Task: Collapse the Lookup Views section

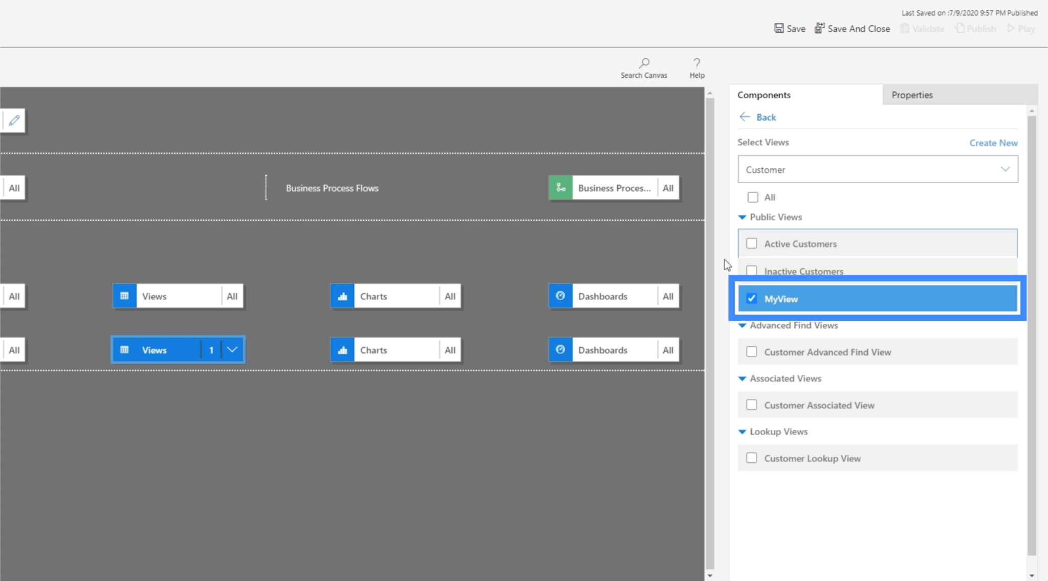Action: [742, 432]
